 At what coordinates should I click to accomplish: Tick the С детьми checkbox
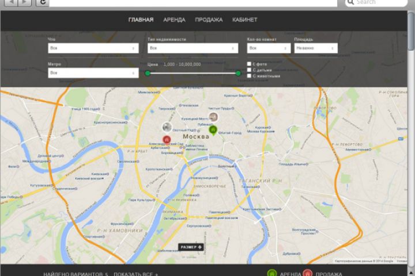click(249, 70)
